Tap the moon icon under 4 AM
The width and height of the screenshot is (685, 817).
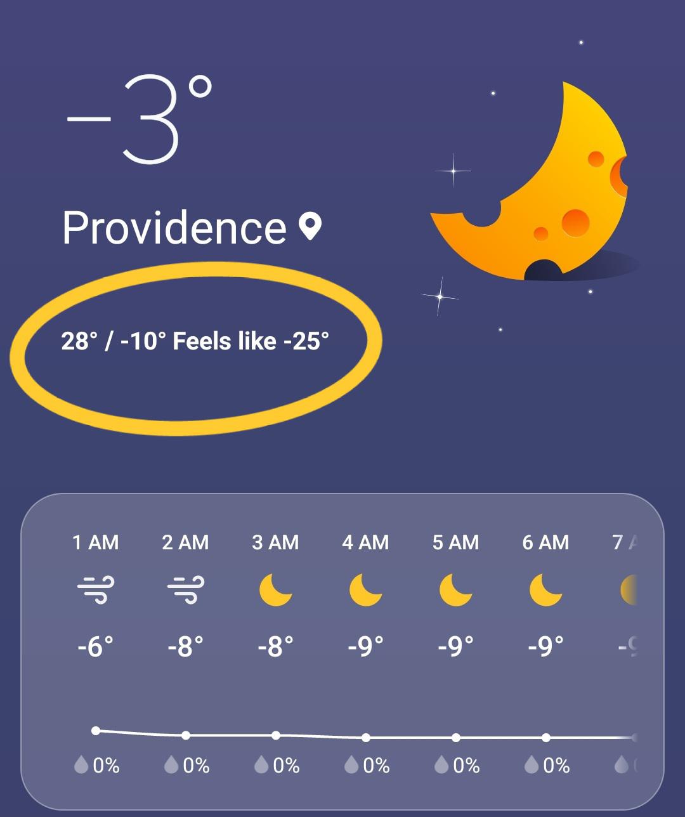point(365,590)
